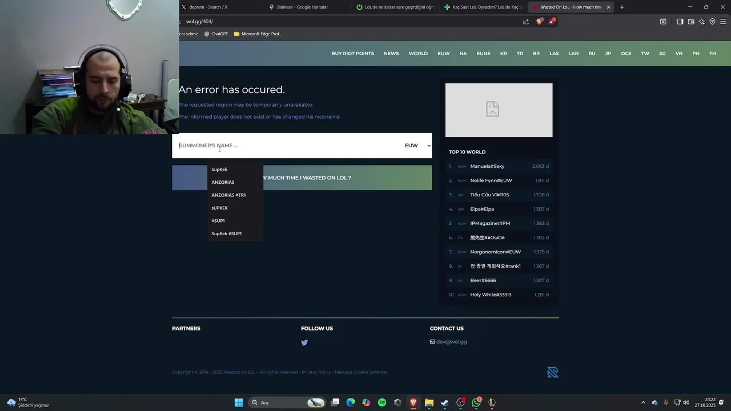Open IPMagazine#IPM player entry
This screenshot has width=731, height=411.
tap(490, 223)
